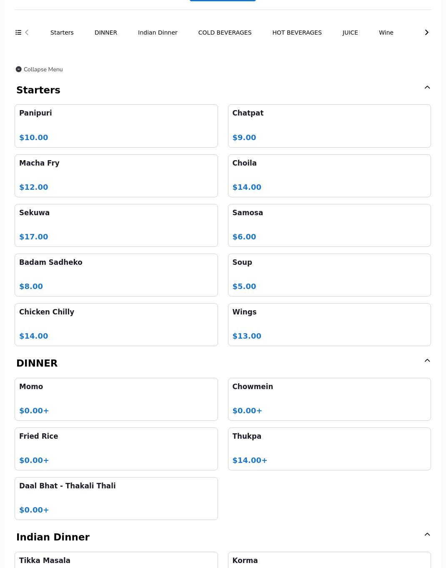Open the Thukpa dinner item
446x568 pixels.
coord(329,449)
